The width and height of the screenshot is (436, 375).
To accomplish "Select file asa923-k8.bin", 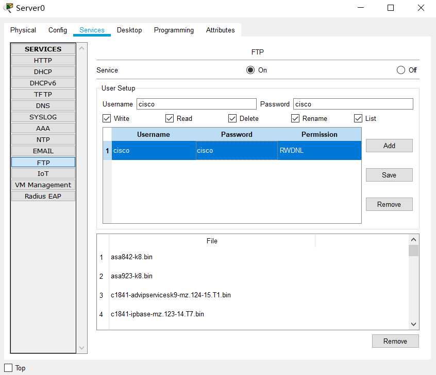I will pyautogui.click(x=131, y=276).
